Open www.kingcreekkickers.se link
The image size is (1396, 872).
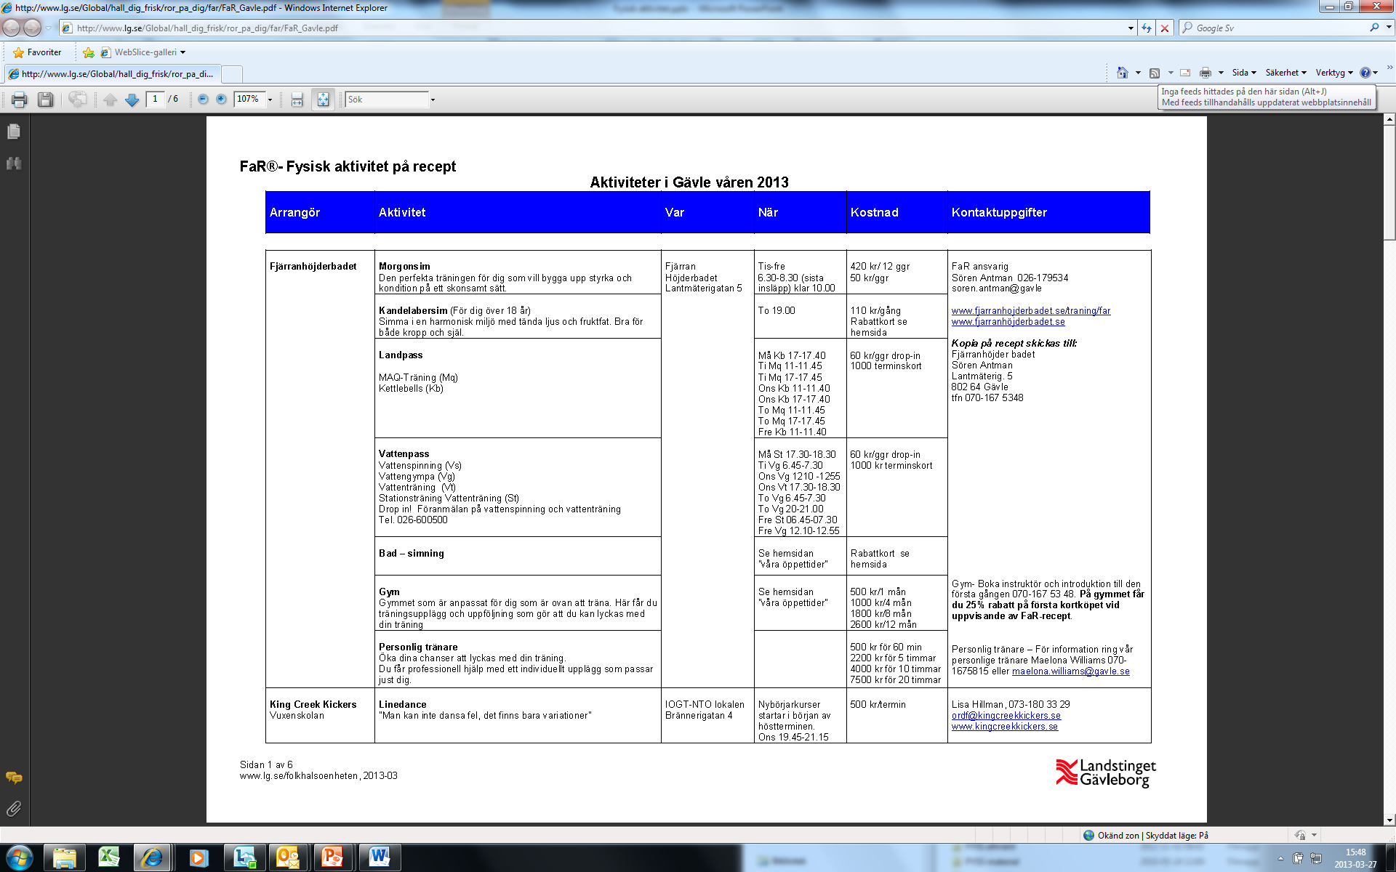[1004, 727]
